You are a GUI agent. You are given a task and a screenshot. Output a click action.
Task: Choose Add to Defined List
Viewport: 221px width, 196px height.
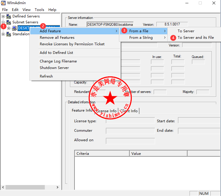click(75, 53)
